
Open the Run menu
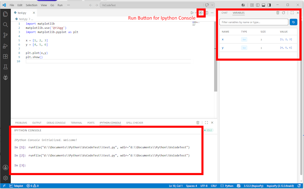(60, 5)
